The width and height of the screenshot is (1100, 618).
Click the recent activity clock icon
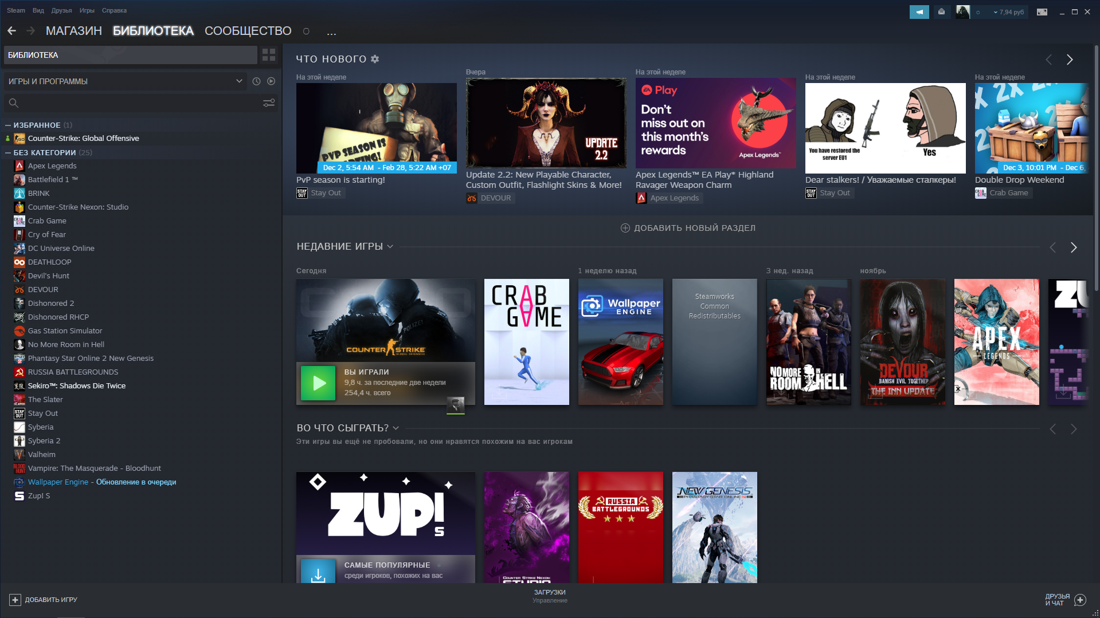point(256,81)
